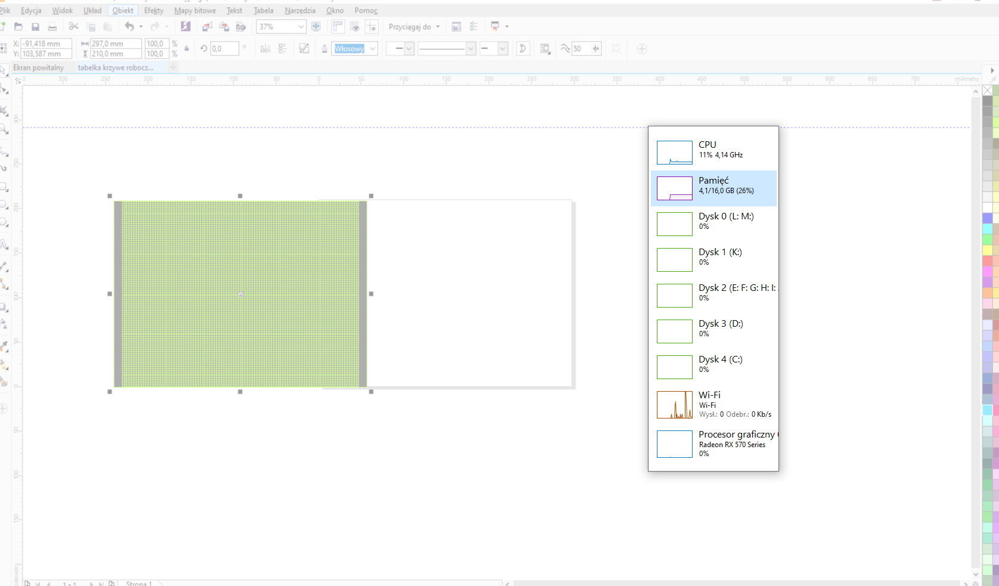
Task: Toggle the show rulers button
Action: coord(338,27)
